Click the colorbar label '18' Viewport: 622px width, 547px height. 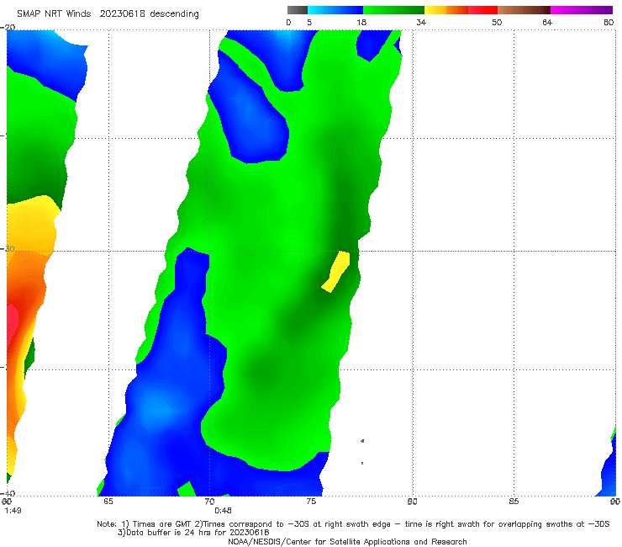click(361, 23)
